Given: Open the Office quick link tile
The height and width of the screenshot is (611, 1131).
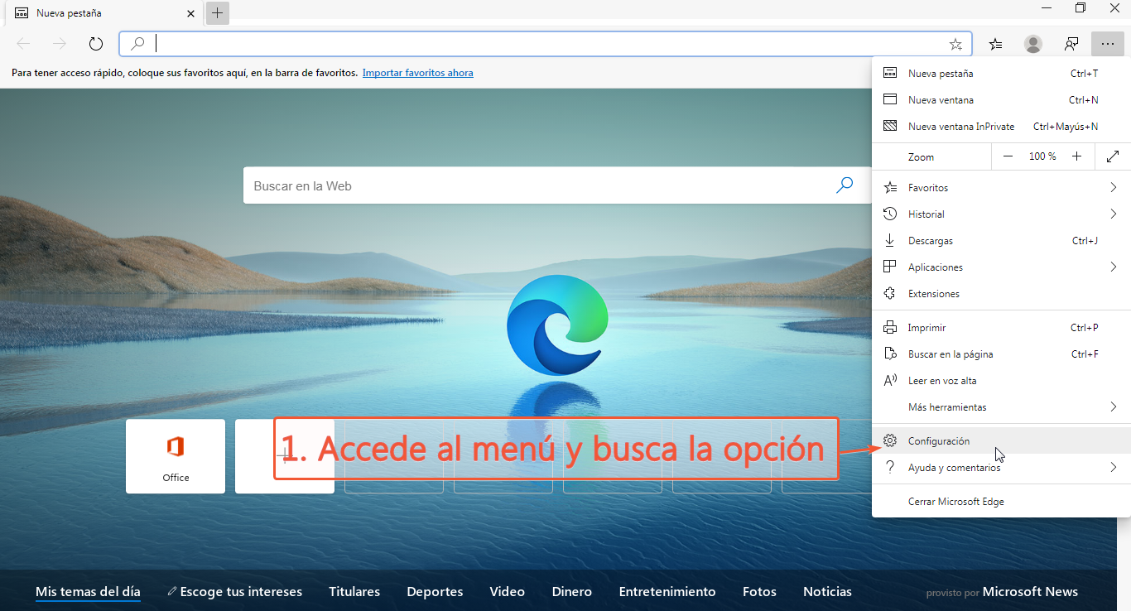Looking at the screenshot, I should (x=176, y=456).
